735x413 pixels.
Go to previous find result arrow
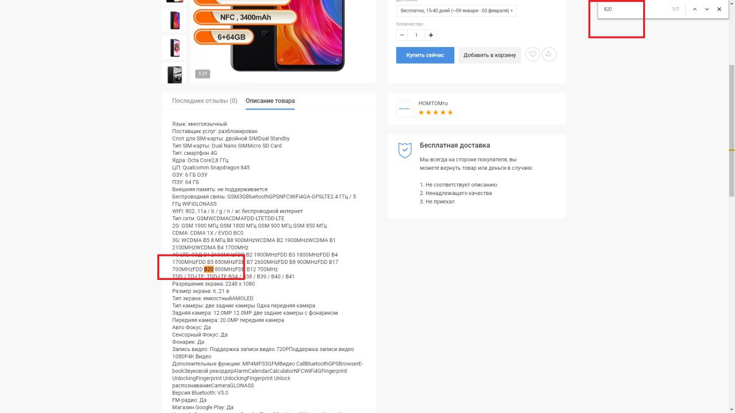(694, 9)
